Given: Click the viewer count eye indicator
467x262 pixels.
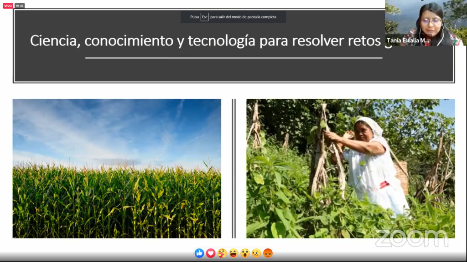Looking at the screenshot, I should pos(20,6).
